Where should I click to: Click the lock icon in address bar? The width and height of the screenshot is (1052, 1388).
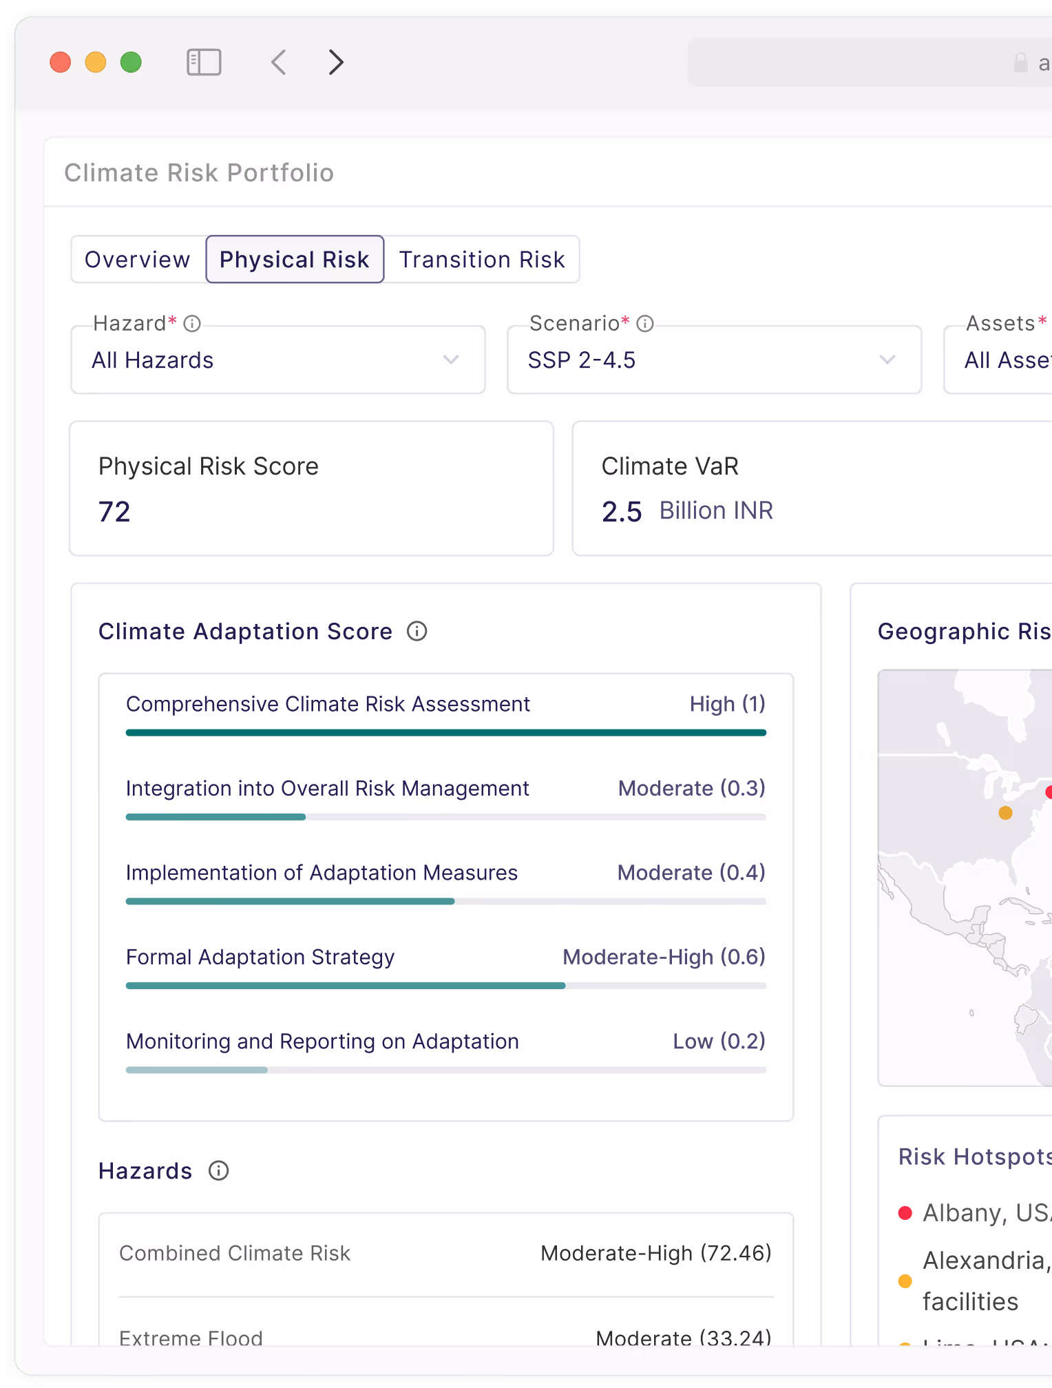[1021, 63]
